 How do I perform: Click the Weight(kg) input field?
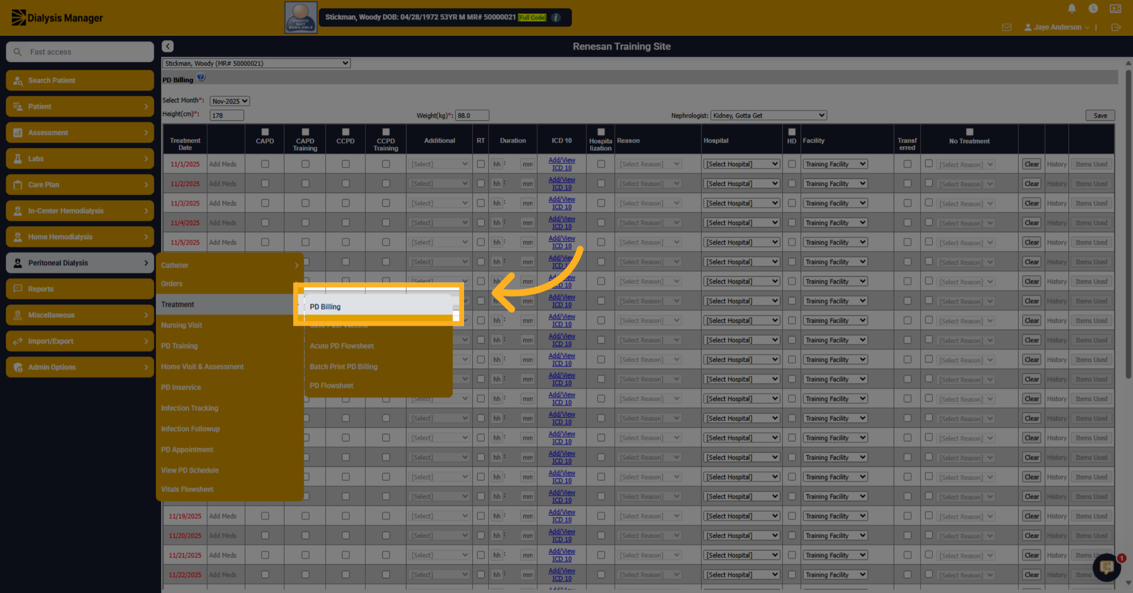[472, 115]
